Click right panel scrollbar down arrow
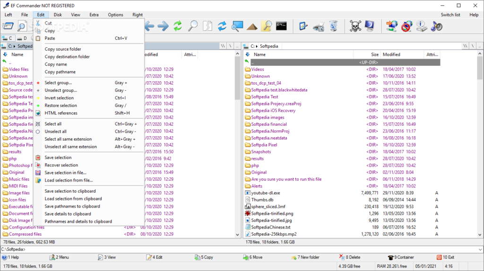Viewport: 484px width, 271px height. coord(480,235)
